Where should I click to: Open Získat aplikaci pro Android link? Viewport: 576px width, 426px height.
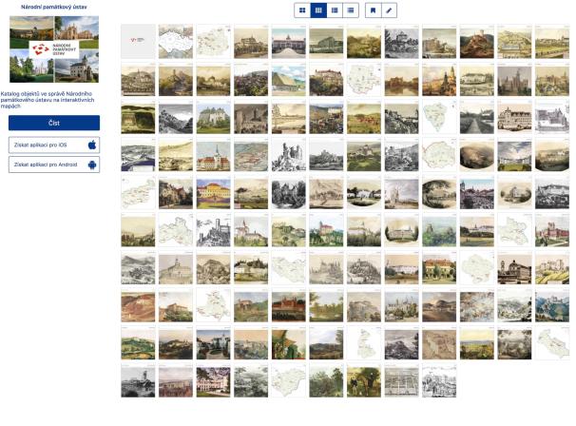54,165
